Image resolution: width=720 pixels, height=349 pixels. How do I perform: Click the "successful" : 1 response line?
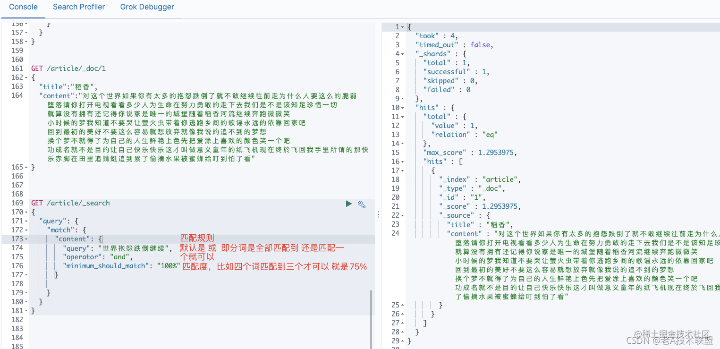(456, 72)
